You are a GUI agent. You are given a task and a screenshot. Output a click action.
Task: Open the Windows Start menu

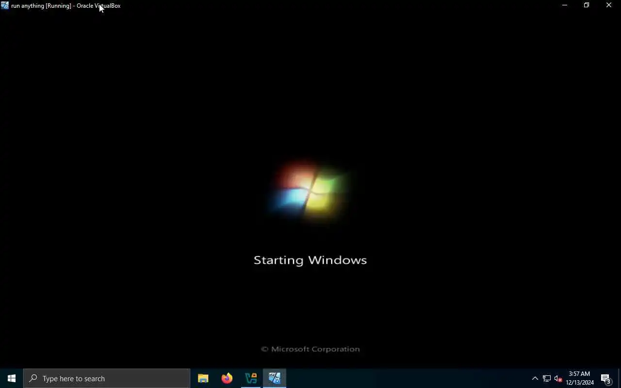point(12,378)
